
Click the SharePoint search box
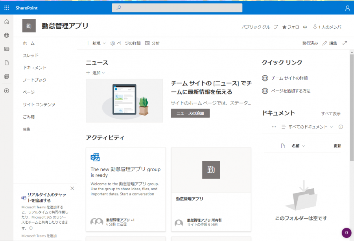pos(177,8)
